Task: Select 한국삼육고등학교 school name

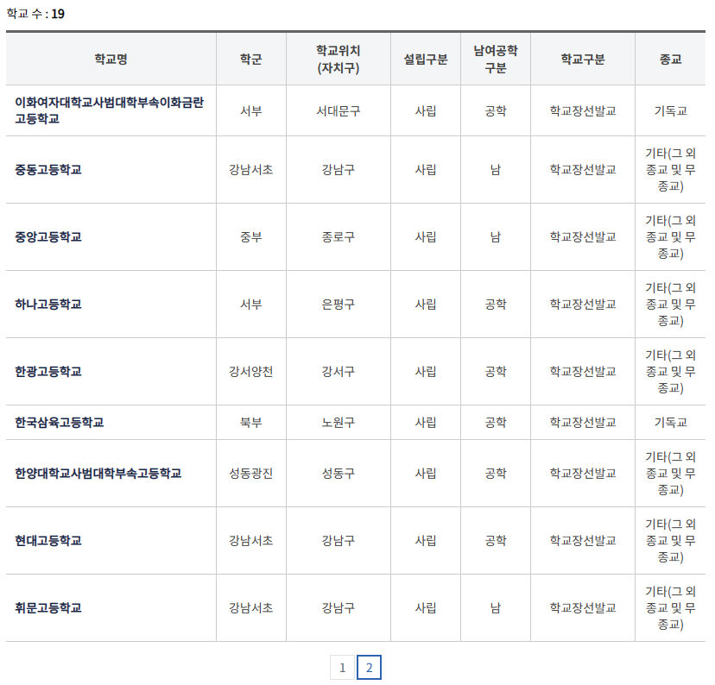Action: tap(60, 422)
